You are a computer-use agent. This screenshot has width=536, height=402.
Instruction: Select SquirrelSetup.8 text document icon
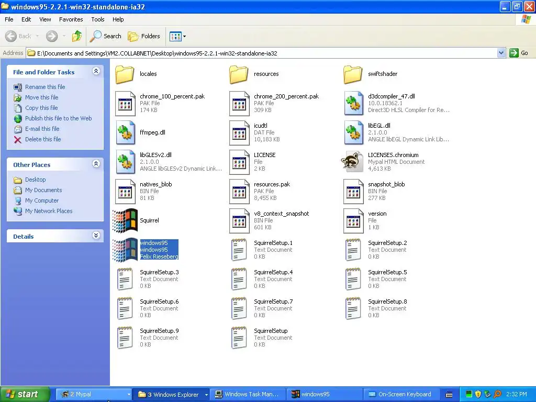pos(353,309)
